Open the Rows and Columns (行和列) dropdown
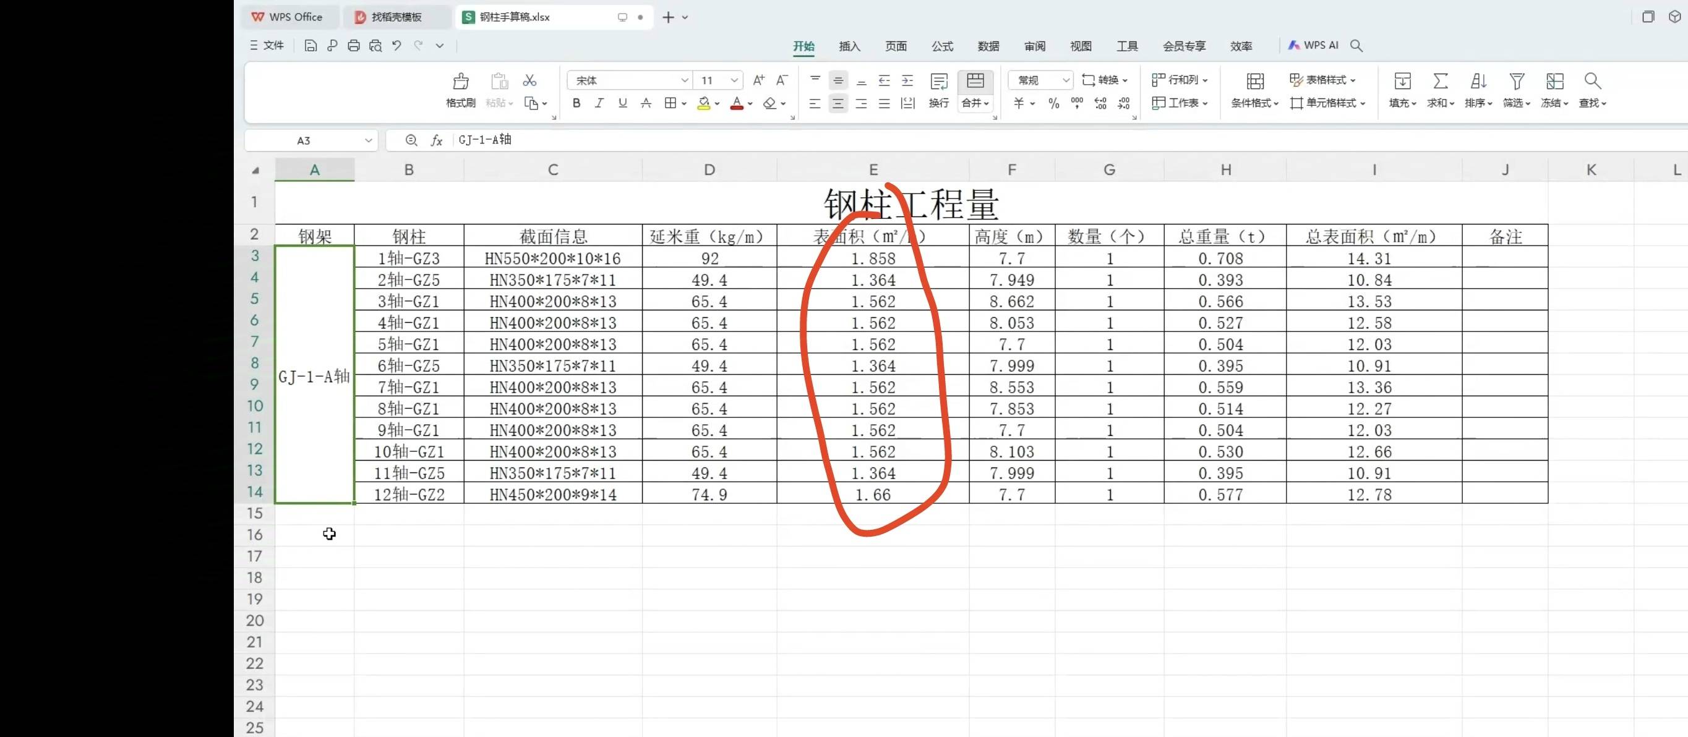This screenshot has height=737, width=1688. (x=1180, y=80)
